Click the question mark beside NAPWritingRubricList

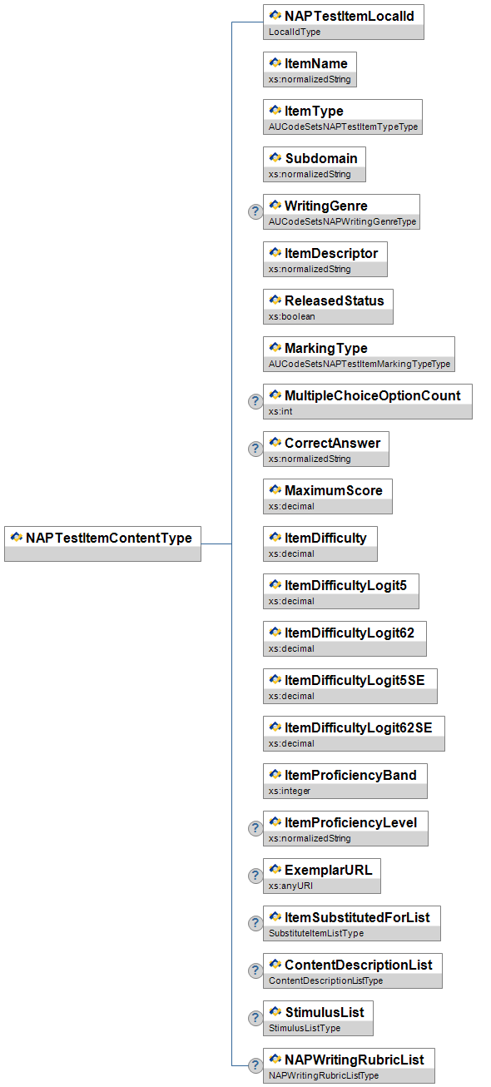(255, 1065)
